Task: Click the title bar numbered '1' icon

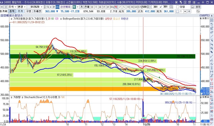Action: (x=185, y=2)
